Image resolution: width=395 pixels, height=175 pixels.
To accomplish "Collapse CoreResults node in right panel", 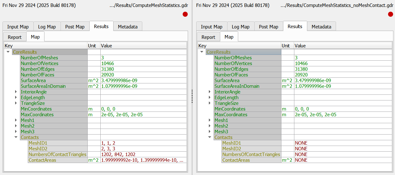I will tap(202, 52).
